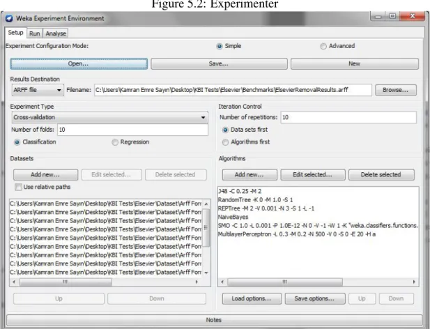The width and height of the screenshot is (430, 329).
Task: Click the Save... experiment button
Action: pos(219,63)
